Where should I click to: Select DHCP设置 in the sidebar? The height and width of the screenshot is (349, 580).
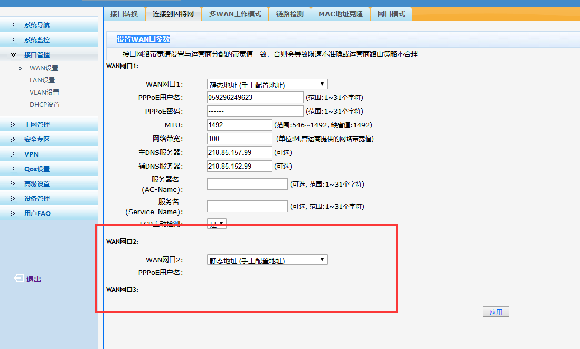45,105
